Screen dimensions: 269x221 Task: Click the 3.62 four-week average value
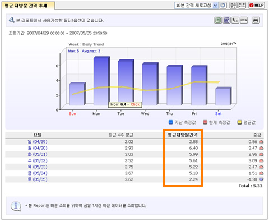coord(129,179)
